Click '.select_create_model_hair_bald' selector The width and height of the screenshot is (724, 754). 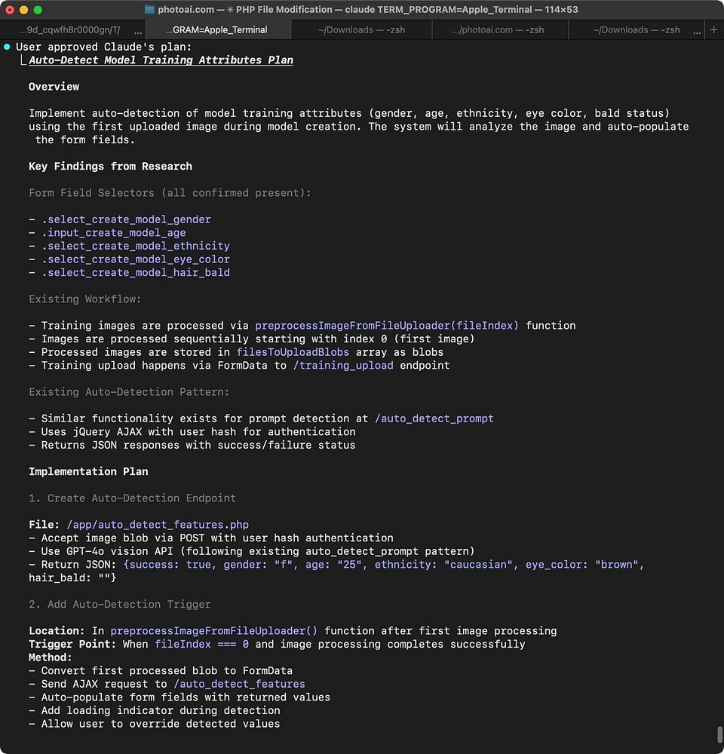[136, 273]
